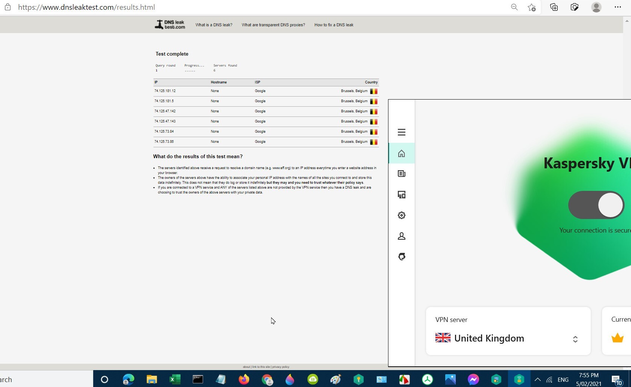Open Microsoft Edge from the taskbar

point(128,379)
